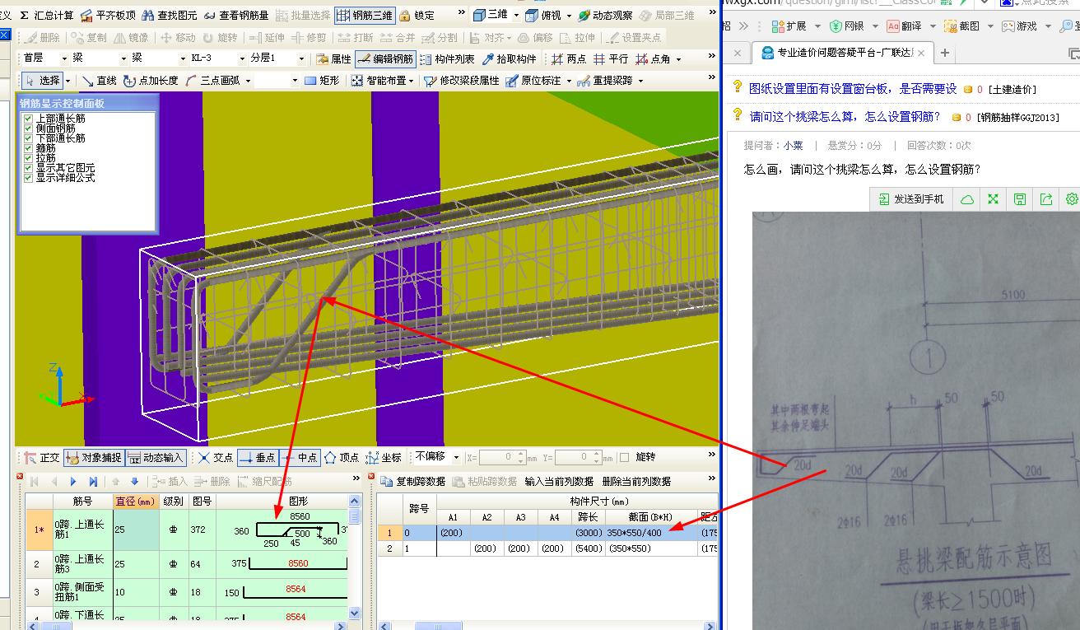Screen dimensions: 1080x630
Task: Toggle 中点 midpoint snap
Action: click(x=300, y=457)
